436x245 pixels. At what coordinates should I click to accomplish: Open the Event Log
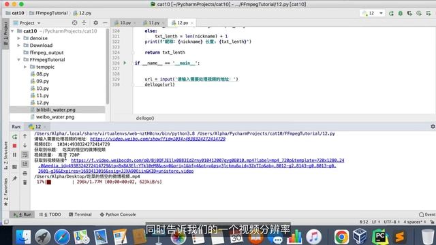coord(427,214)
